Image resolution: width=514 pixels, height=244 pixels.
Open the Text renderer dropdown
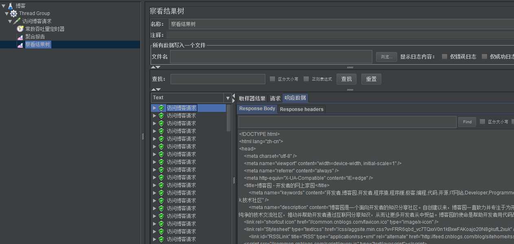coord(228,98)
